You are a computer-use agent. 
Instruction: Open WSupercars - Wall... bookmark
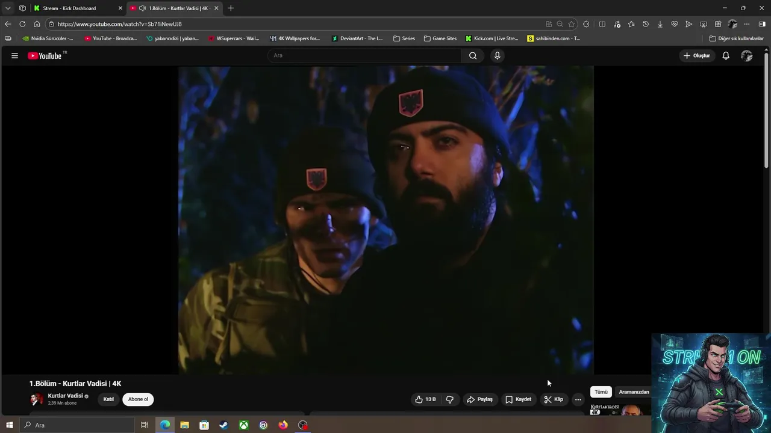[x=234, y=38]
